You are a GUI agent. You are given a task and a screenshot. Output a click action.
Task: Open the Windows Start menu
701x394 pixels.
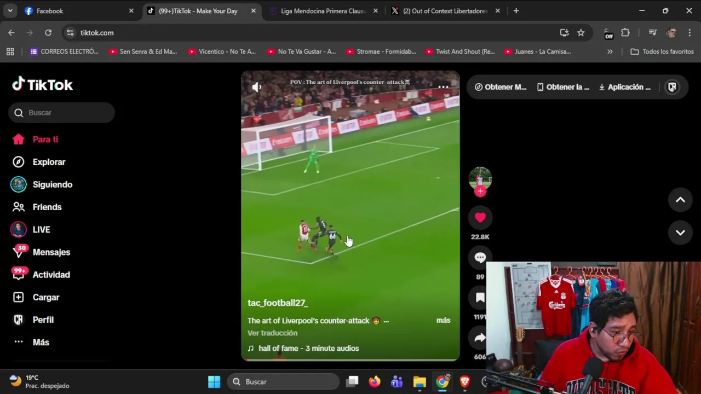[214, 382]
